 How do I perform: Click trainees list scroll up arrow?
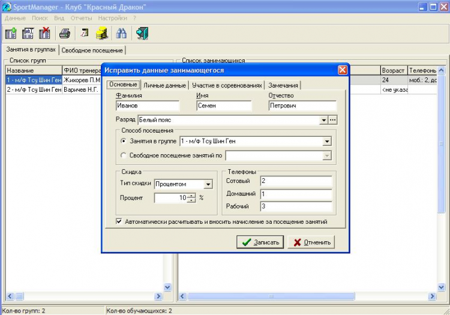442,70
